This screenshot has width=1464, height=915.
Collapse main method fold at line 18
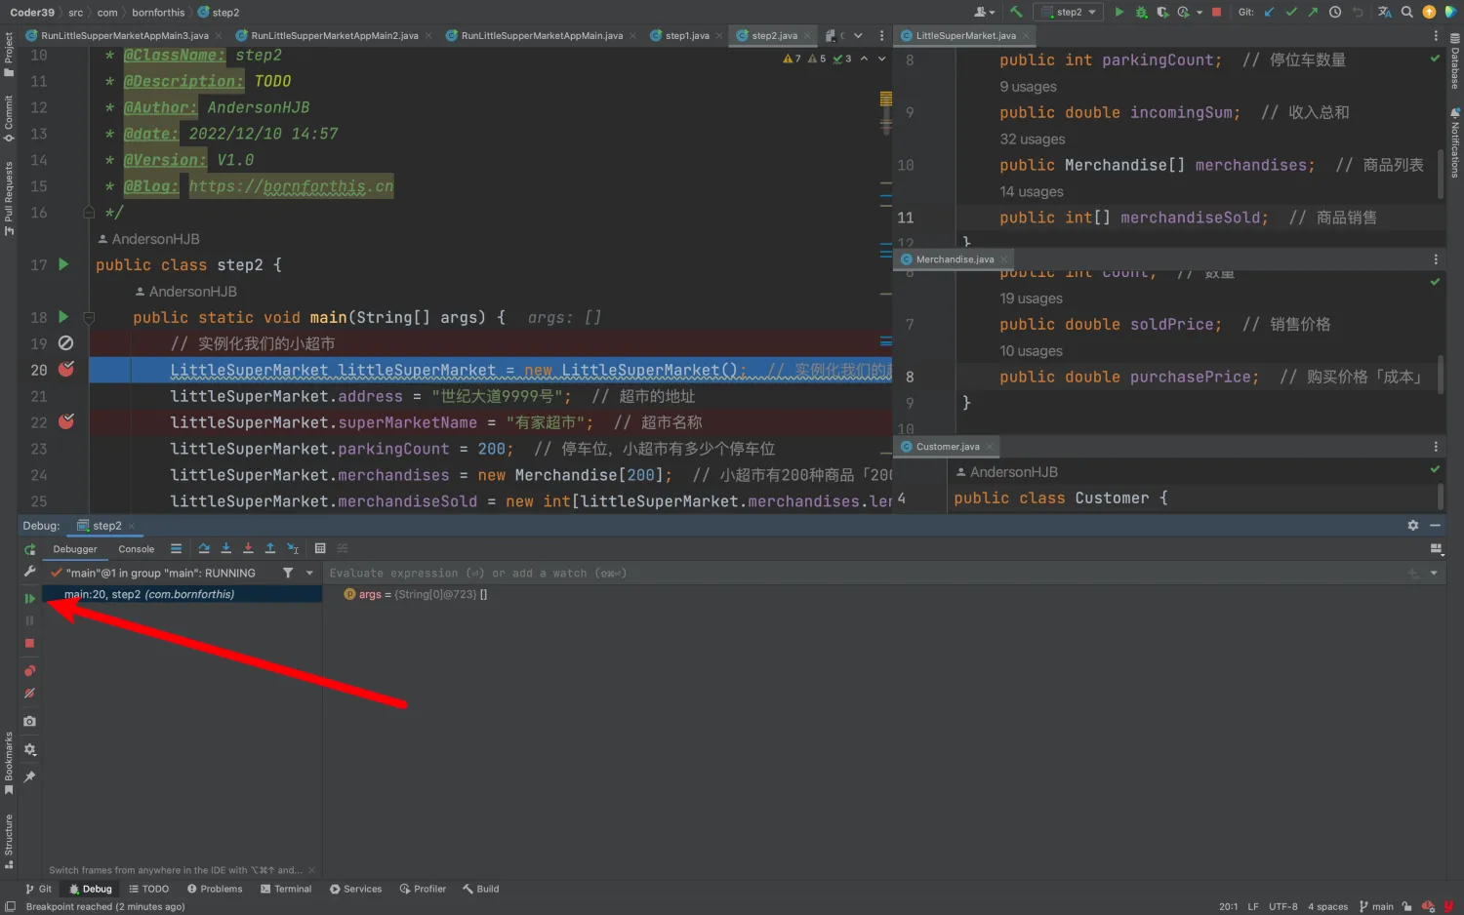pyautogui.click(x=89, y=317)
